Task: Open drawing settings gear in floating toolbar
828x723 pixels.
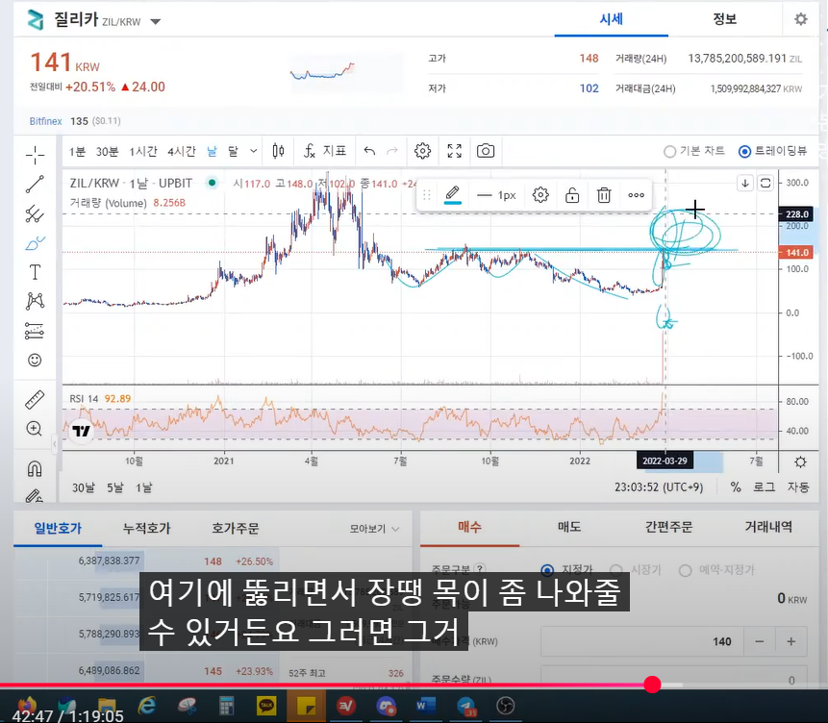Action: coord(540,195)
